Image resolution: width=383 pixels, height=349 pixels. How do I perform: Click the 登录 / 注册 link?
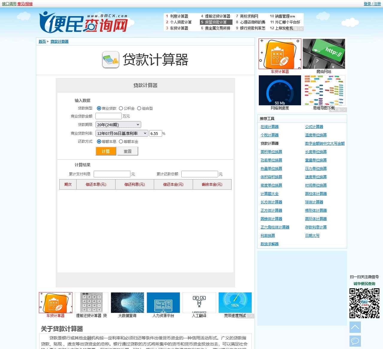click(x=372, y=4)
